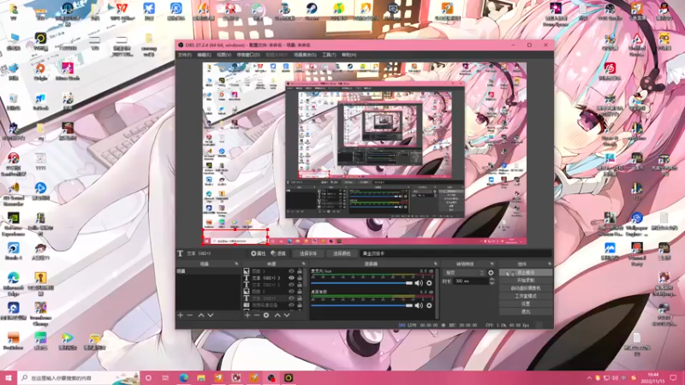Open 桌面音频 audio settings gear

tap(429, 305)
